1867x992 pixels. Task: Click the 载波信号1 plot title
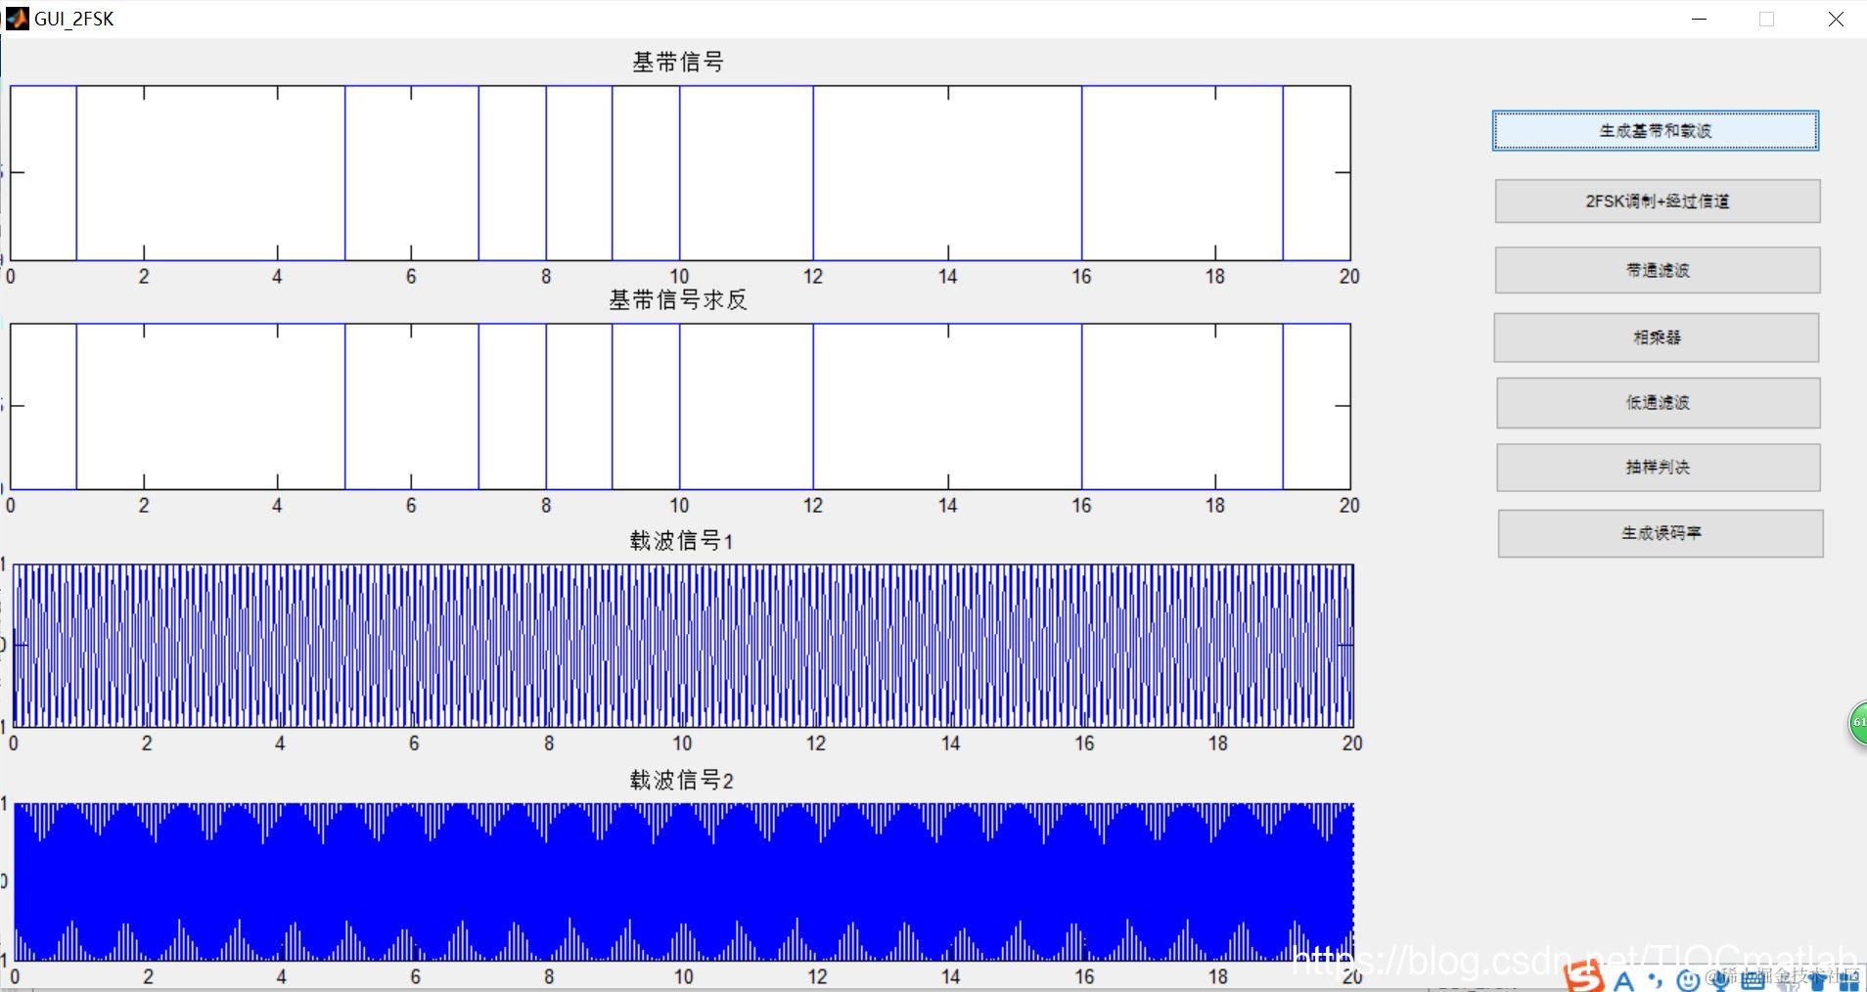point(682,540)
